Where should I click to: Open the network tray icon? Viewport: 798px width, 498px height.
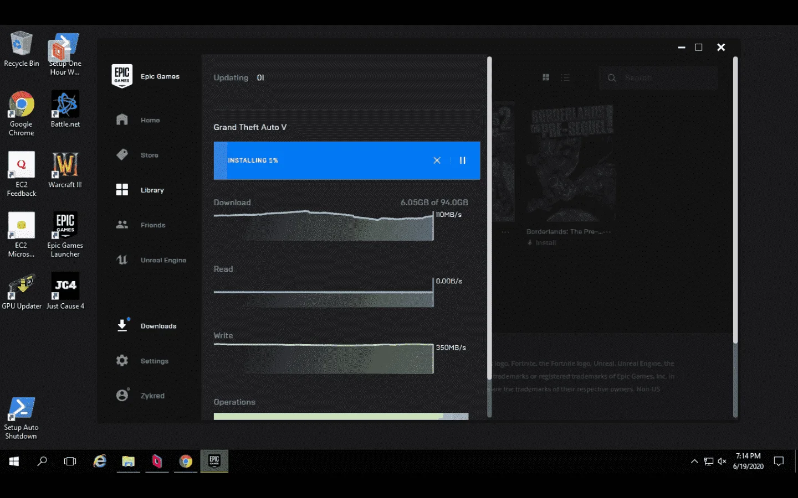coord(708,461)
